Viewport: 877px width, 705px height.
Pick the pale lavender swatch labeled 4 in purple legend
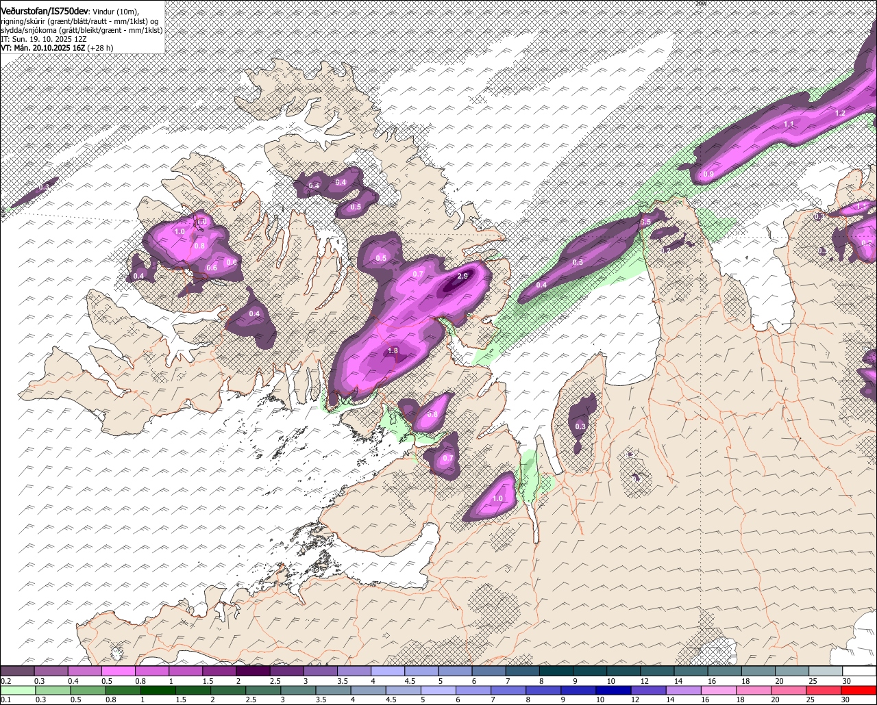coord(388,671)
